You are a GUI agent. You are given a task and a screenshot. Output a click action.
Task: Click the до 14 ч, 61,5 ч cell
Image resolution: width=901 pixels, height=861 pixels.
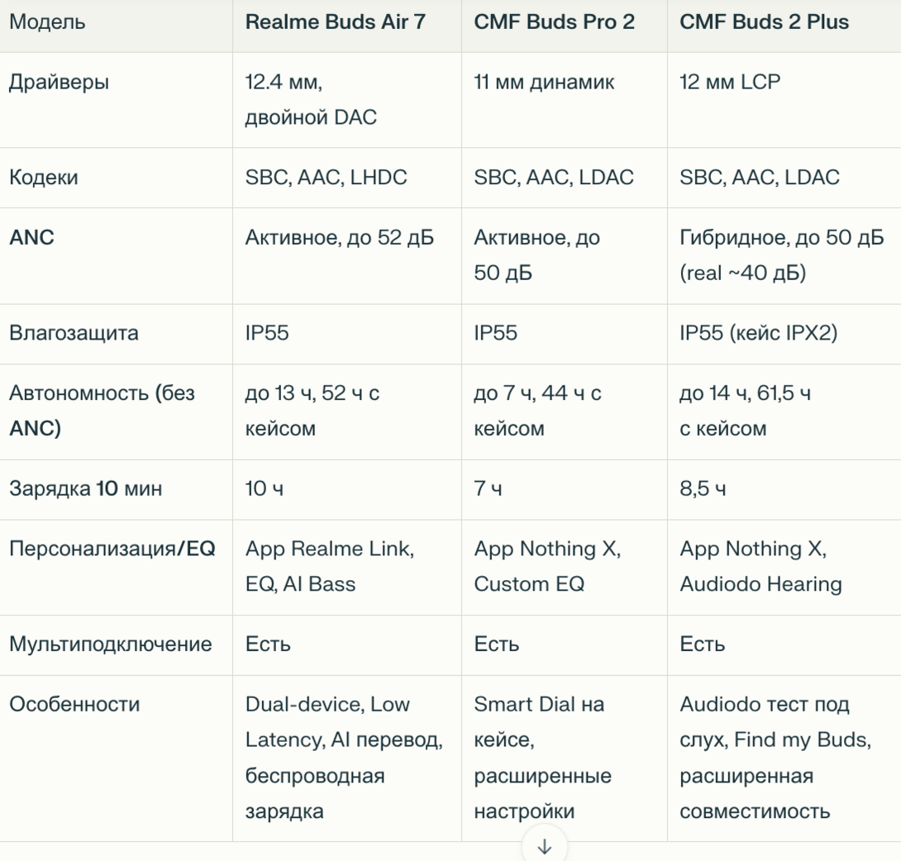pyautogui.click(x=745, y=411)
